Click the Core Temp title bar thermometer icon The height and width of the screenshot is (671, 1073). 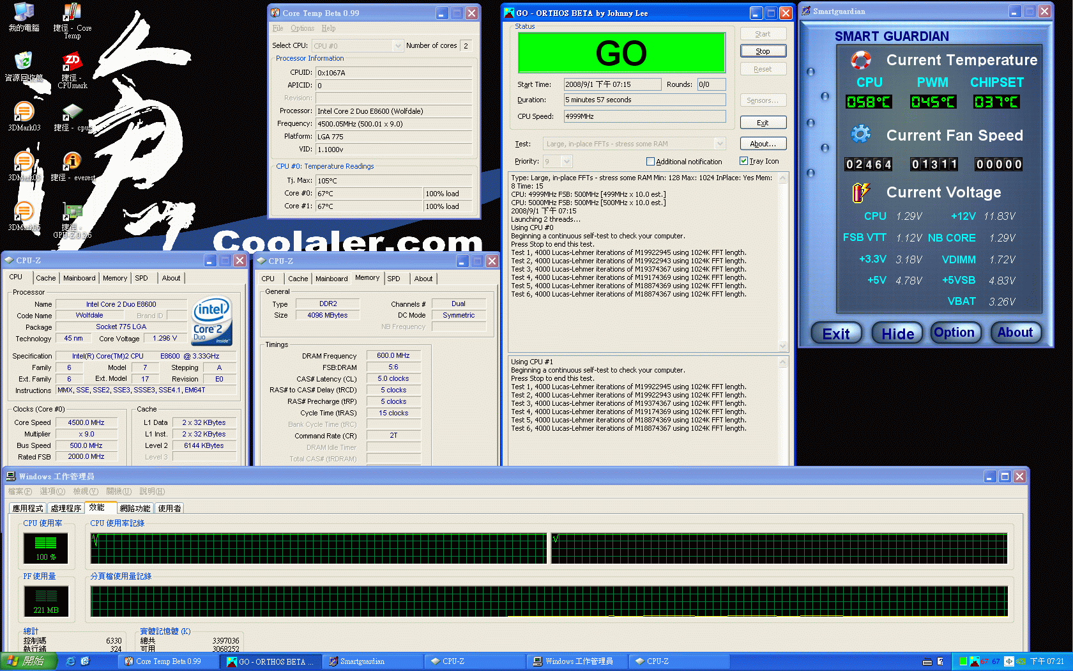tap(275, 13)
